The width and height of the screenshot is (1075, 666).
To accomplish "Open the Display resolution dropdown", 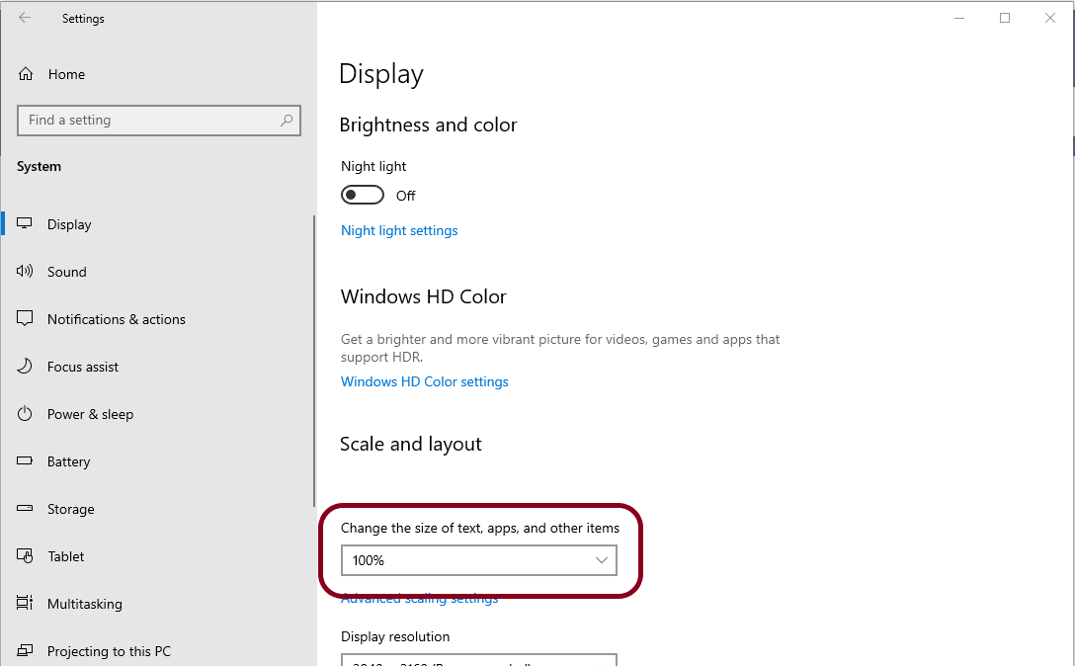I will (x=479, y=660).
